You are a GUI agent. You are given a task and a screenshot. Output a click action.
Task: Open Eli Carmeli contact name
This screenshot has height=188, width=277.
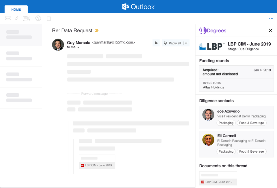227,136
